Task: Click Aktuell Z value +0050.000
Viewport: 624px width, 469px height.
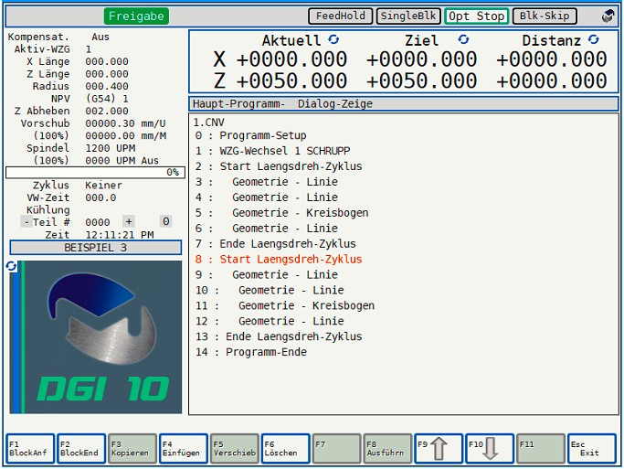Action: click(x=291, y=80)
